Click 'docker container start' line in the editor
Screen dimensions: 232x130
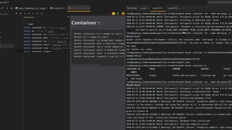point(47,45)
